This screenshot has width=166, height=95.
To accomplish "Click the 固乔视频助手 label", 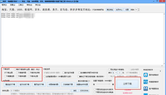I will [x=154, y=75].
